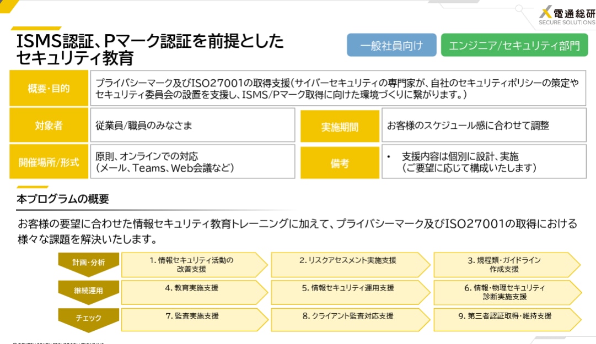596x344 pixels.
Task: Click the 2. リスクアセスメント実施支援 arrow
Action: click(x=350, y=265)
